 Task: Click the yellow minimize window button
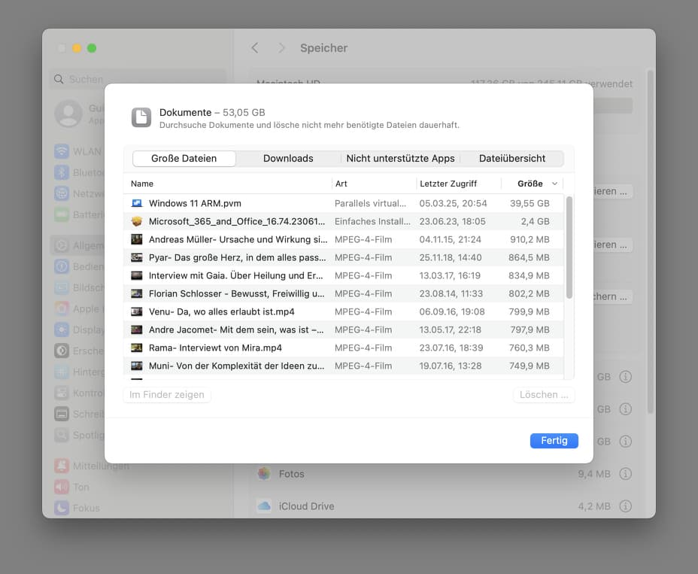77,48
